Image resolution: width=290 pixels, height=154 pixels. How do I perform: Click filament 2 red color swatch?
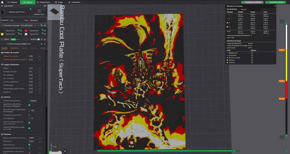point(26,31)
